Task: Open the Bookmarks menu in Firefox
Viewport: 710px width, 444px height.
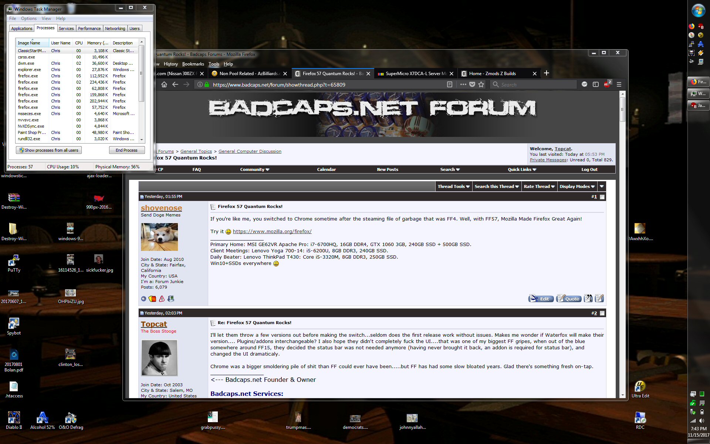Action: (x=193, y=64)
